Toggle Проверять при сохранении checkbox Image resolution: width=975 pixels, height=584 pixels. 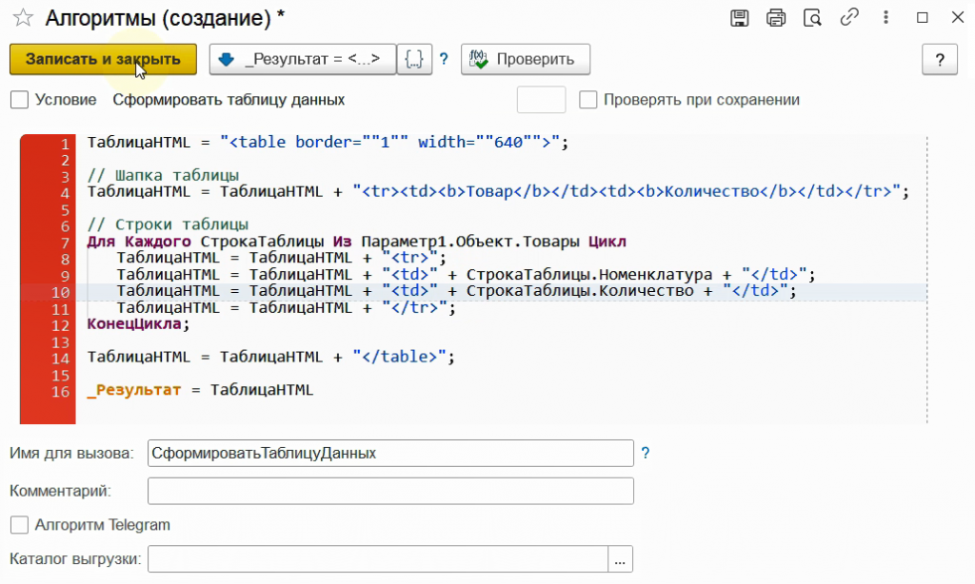587,100
